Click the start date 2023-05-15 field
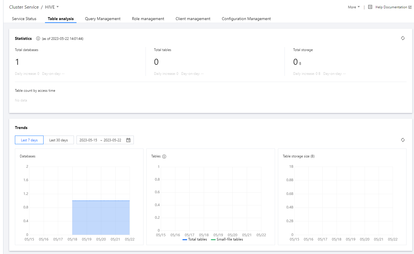414x254 pixels. [x=88, y=140]
